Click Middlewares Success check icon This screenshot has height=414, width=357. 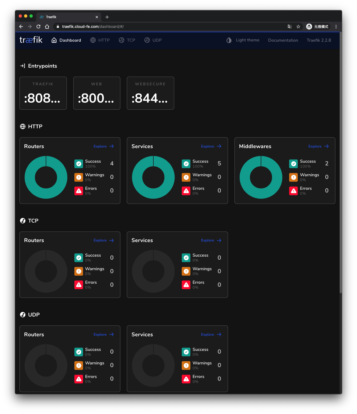pyautogui.click(x=293, y=164)
